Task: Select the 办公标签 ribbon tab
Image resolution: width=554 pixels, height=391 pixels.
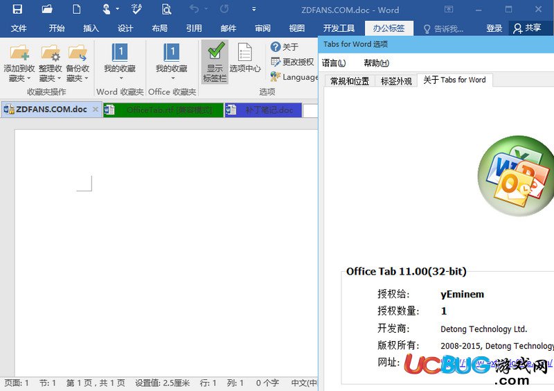Action: click(388, 28)
